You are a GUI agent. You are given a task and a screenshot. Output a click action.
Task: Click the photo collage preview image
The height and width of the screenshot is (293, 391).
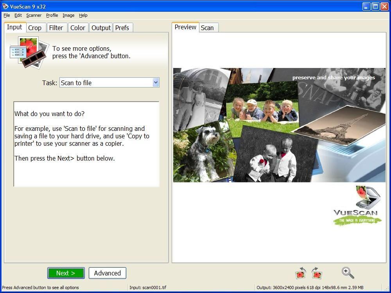[x=279, y=125]
